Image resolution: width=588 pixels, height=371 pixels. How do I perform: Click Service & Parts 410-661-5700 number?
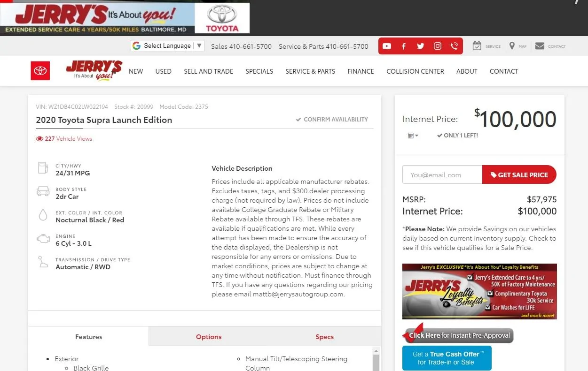point(323,46)
